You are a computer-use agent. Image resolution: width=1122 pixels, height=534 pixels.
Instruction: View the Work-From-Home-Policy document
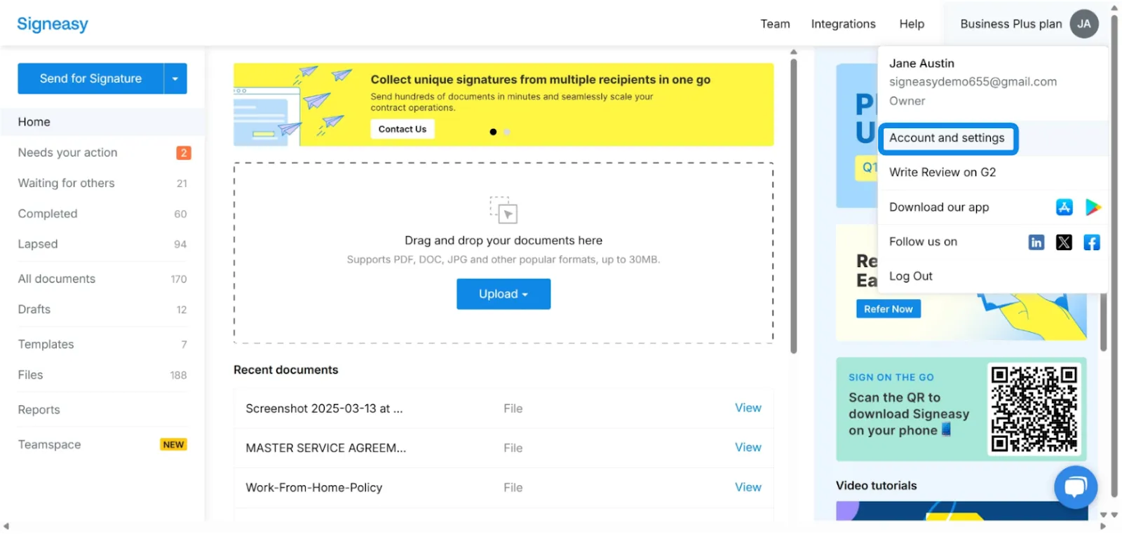point(748,487)
